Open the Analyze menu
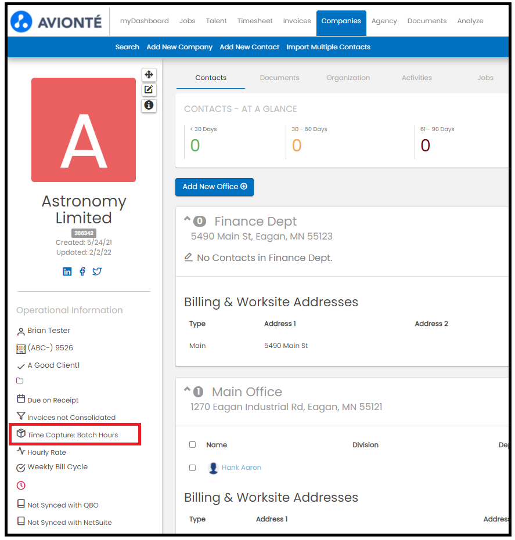 (x=470, y=21)
